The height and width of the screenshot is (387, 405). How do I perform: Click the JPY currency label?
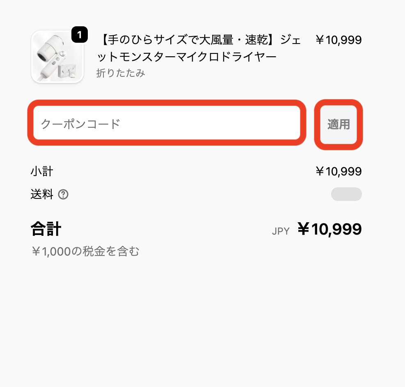click(x=281, y=231)
